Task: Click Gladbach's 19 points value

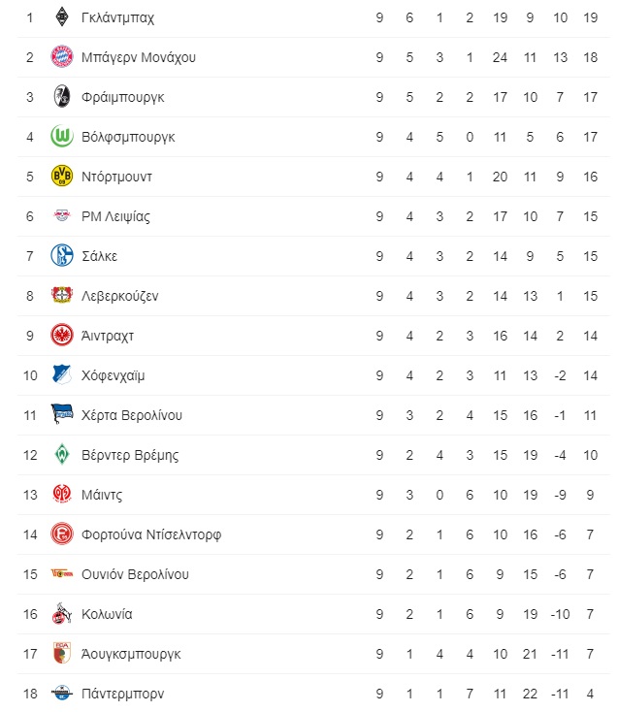Action: pos(590,17)
